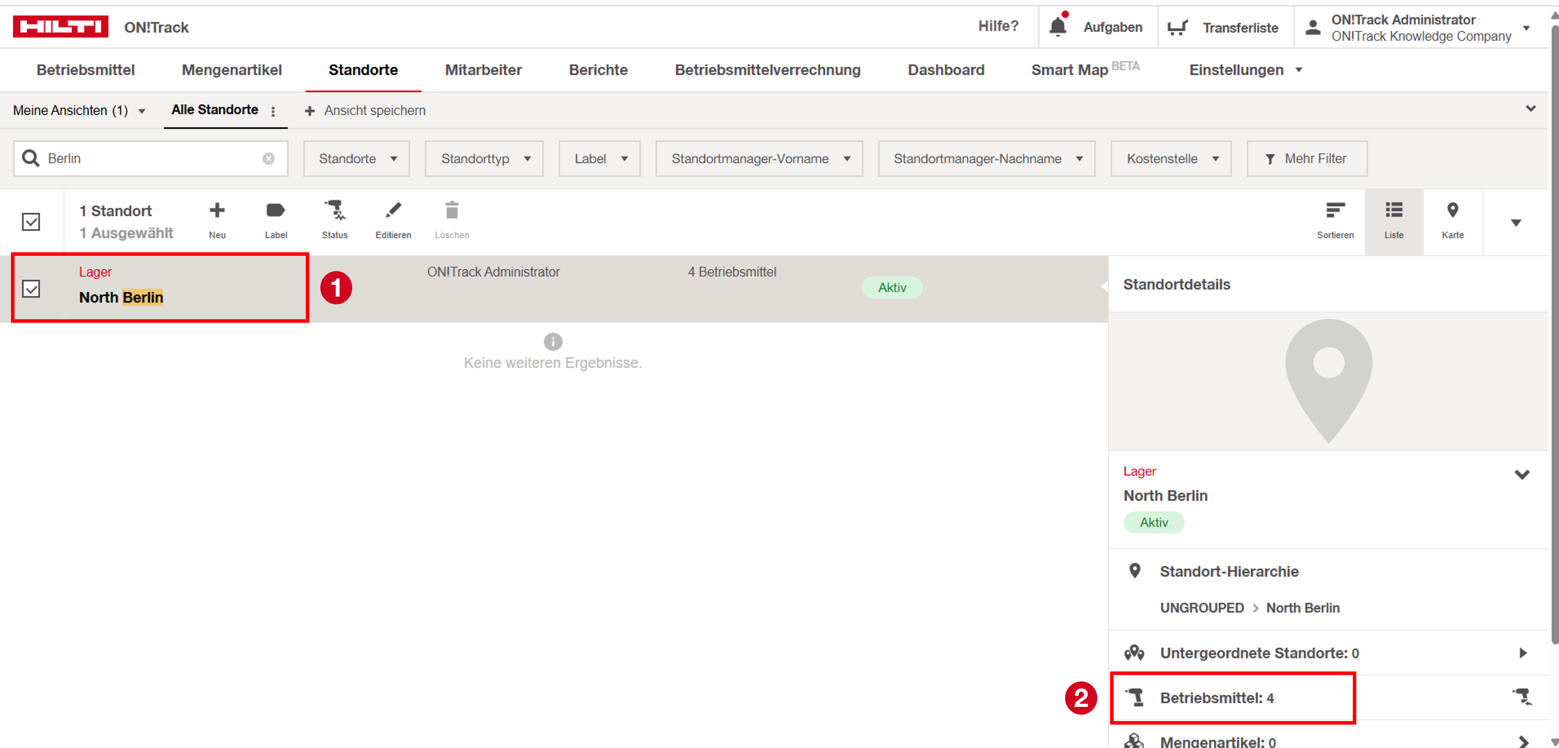The width and height of the screenshot is (1559, 748).
Task: Click the Hilti logo
Action: click(61, 27)
